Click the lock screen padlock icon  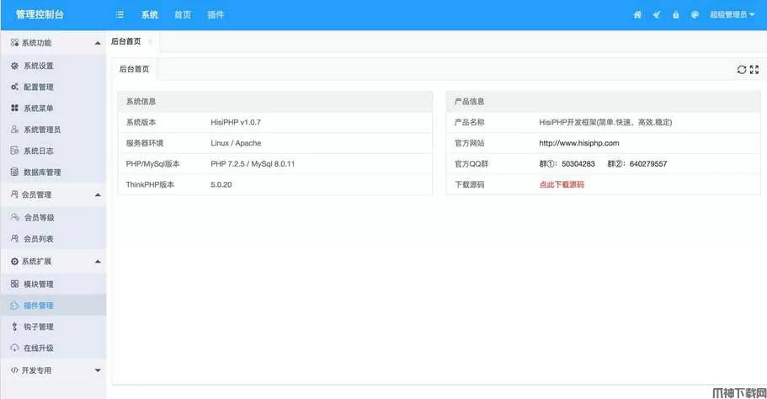pos(675,14)
